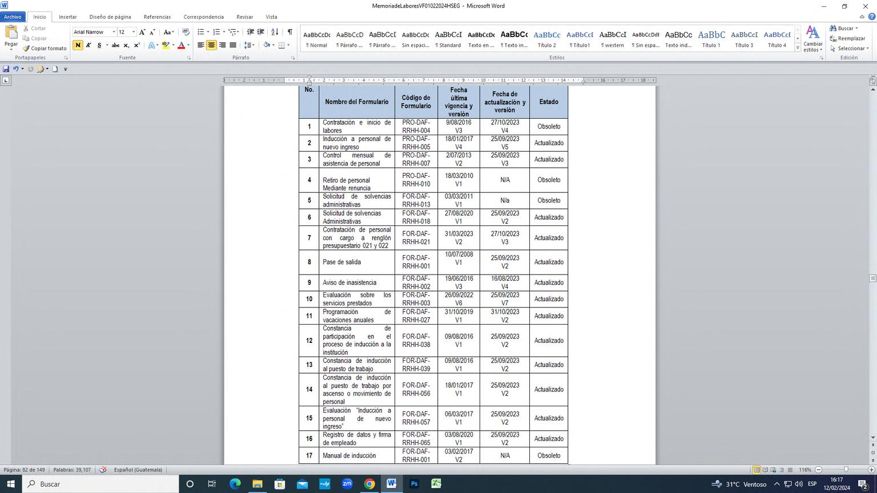Apply strikethrough with the abc icon
This screenshot has height=493, width=877.
115,45
